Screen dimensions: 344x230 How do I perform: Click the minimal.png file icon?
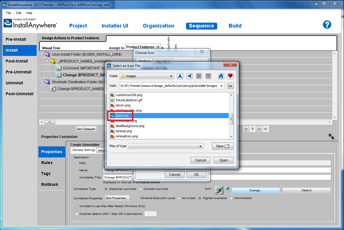(112, 131)
